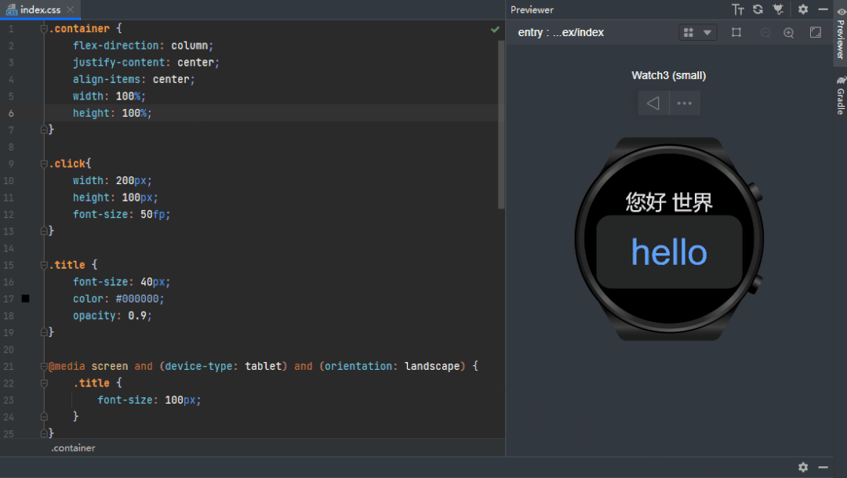The image size is (847, 478).
Task: Open the multi-device profile grid icon
Action: click(689, 32)
